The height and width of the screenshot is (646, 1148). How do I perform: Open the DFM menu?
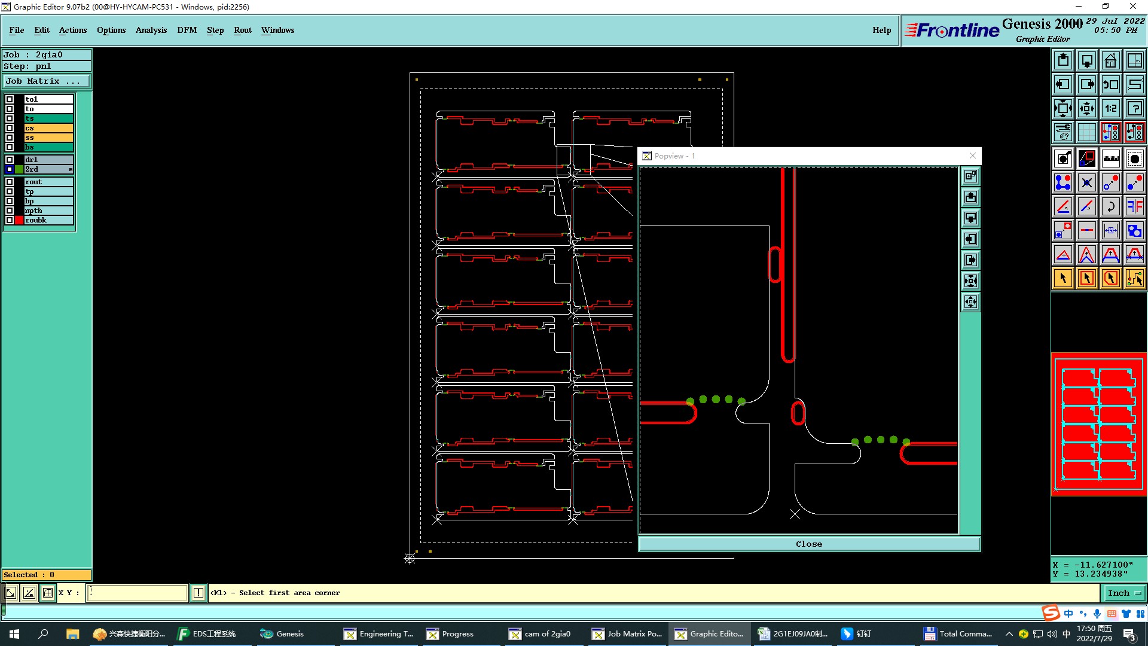(187, 30)
